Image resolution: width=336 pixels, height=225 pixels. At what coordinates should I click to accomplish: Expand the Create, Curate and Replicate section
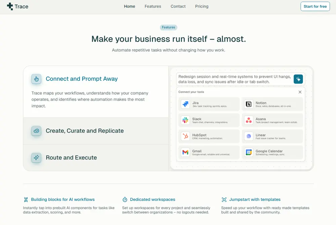(x=85, y=131)
